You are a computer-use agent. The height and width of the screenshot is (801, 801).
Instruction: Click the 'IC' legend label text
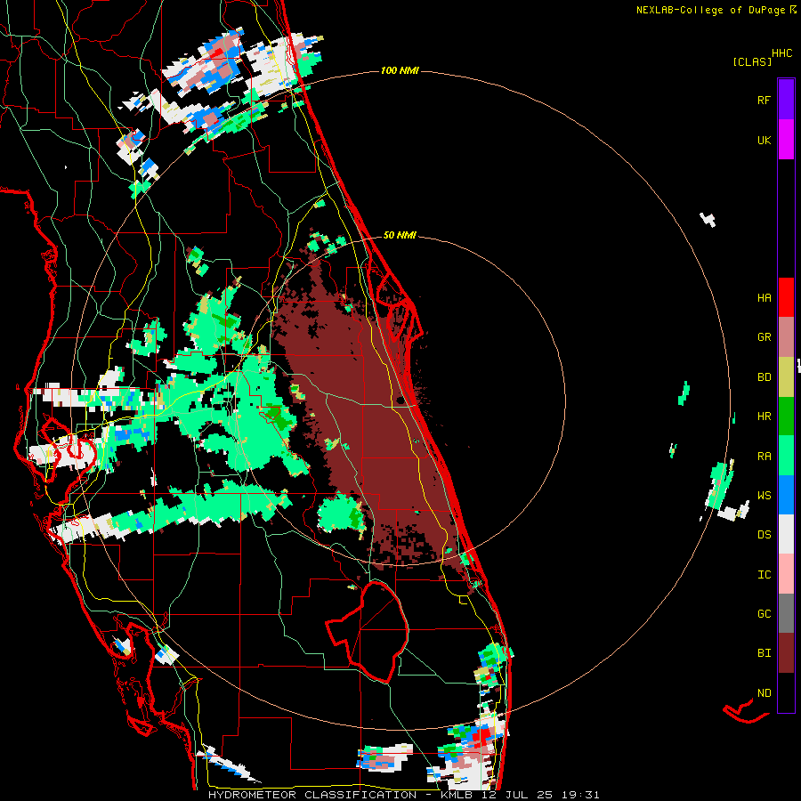click(x=764, y=575)
